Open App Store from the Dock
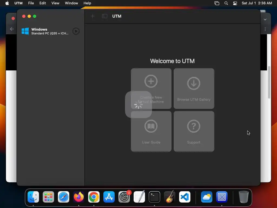277x208 pixels. coord(109,197)
